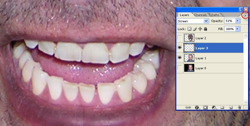Open the Screen blend mode dropdown
The width and height of the screenshot is (250, 126).
[206, 21]
